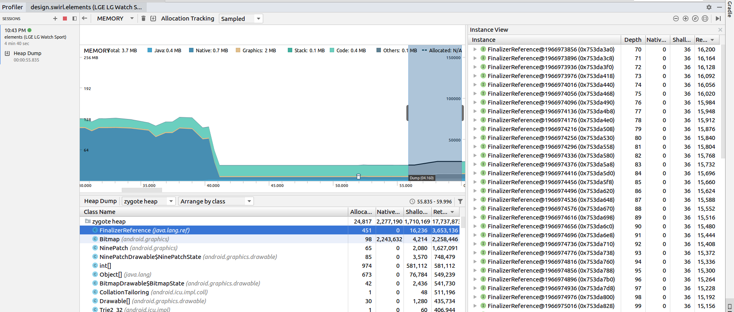Jump to live timeline

(718, 18)
